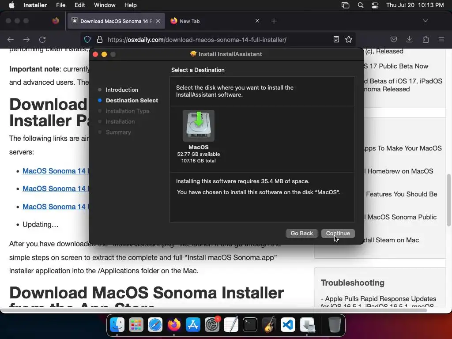Viewport: 452px width, 339px height.
Task: Toggle Reader View in the address bar
Action: 336,39
